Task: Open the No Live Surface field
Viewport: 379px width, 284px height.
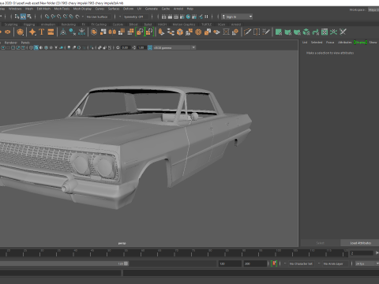Action: point(98,17)
